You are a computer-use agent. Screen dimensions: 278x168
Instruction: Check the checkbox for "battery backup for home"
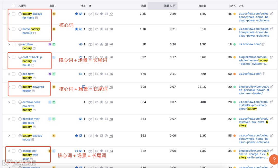coord(14,14)
